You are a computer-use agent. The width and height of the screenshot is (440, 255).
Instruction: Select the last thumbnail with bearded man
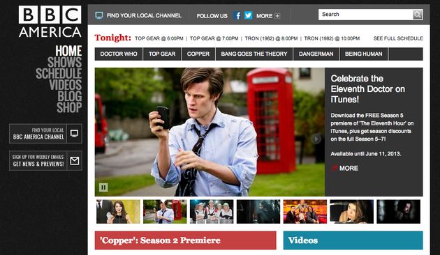(x=399, y=212)
